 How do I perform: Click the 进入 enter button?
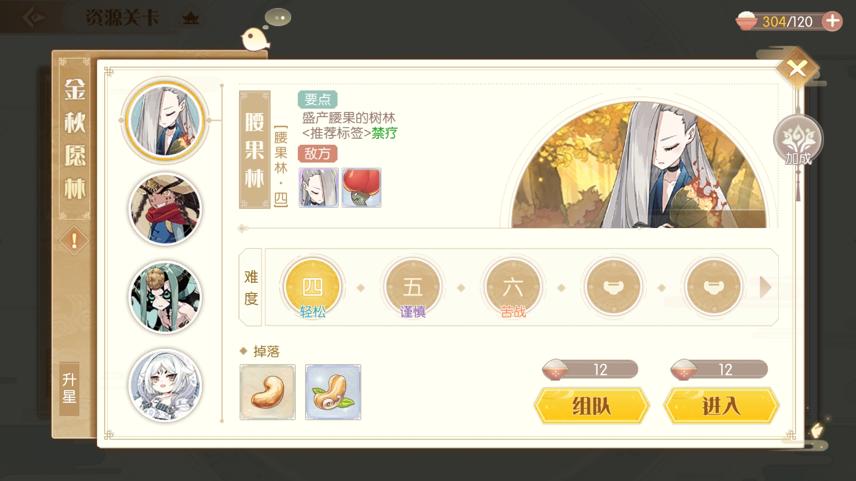tap(721, 406)
